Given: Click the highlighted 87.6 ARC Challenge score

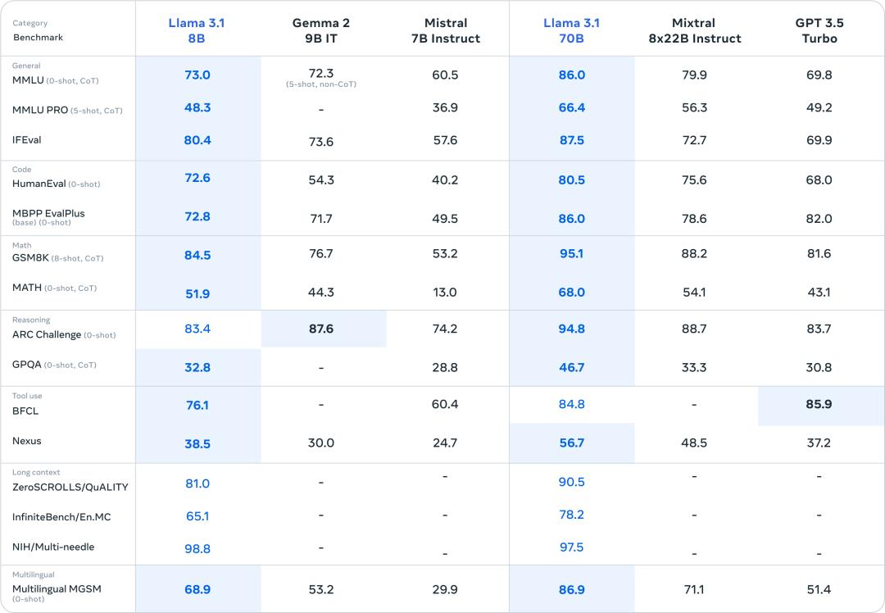Looking at the screenshot, I should (321, 329).
